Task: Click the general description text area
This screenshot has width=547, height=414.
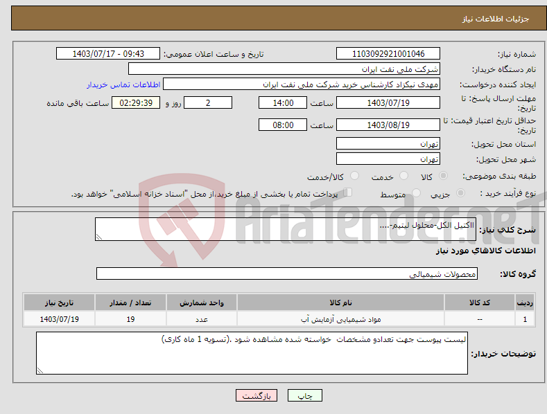Action: tap(286, 229)
